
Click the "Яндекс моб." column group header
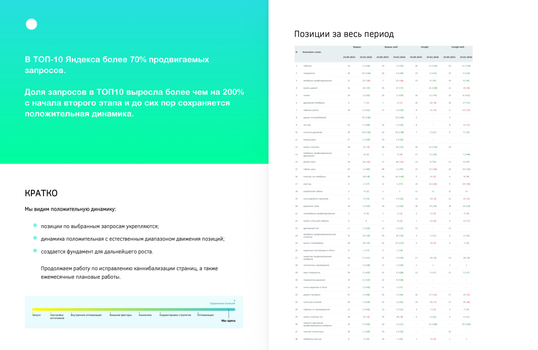[x=390, y=47]
